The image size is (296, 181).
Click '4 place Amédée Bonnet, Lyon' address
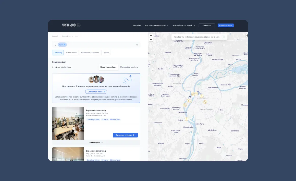pos(96,115)
